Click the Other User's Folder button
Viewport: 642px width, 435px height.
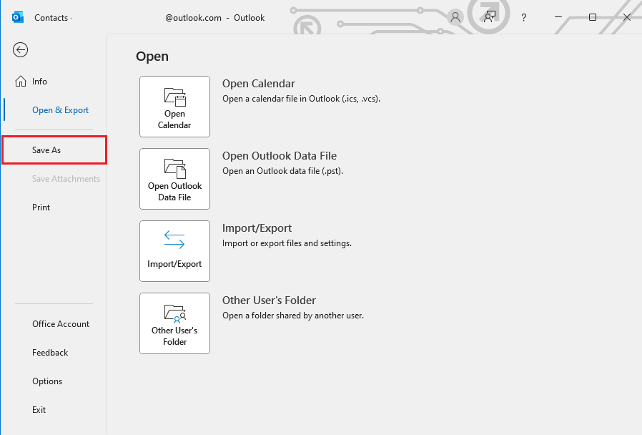pyautogui.click(x=175, y=323)
